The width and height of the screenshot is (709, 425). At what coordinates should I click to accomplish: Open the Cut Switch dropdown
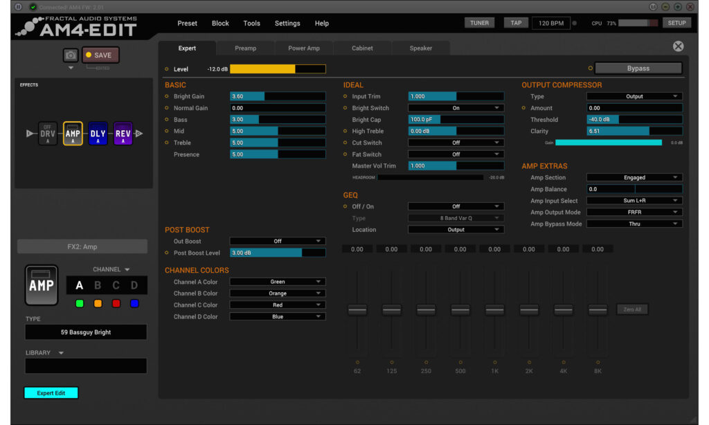click(x=456, y=143)
